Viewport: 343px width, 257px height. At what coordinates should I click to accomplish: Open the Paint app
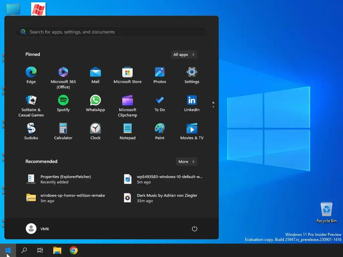click(160, 132)
